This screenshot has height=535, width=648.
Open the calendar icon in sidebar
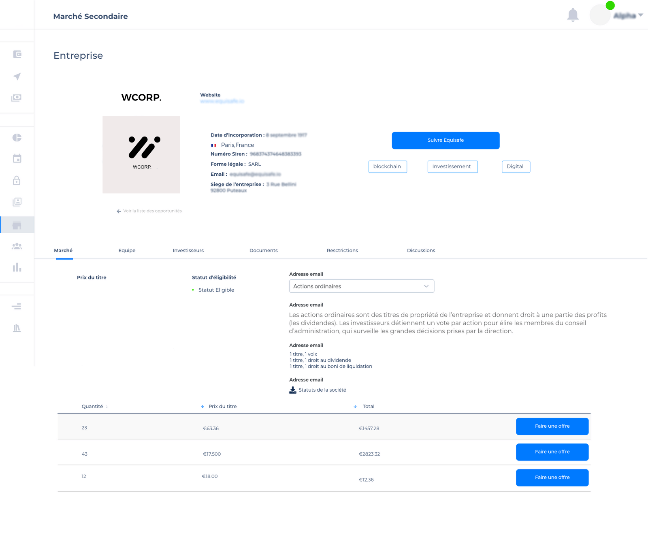(17, 158)
